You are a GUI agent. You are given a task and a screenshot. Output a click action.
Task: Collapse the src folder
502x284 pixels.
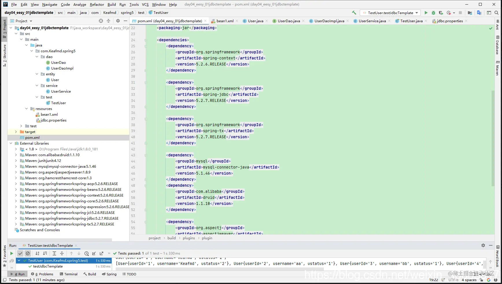[x=16, y=34]
